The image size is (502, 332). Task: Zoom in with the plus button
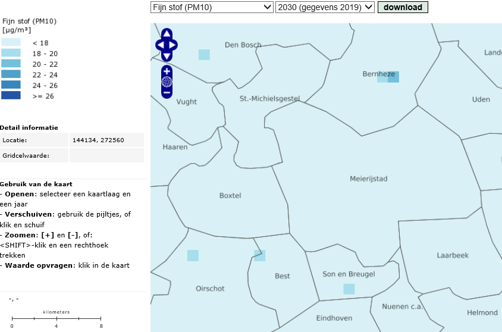click(167, 71)
